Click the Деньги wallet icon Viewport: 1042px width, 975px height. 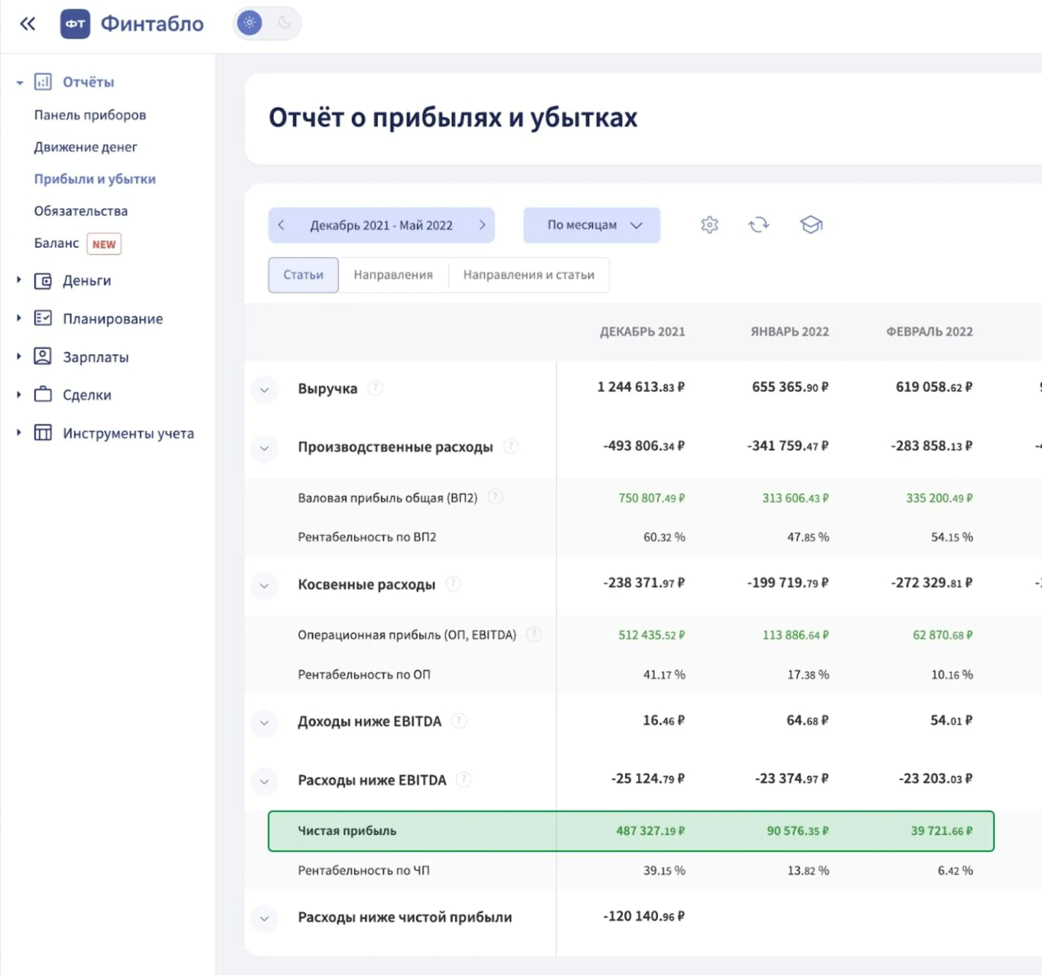[x=43, y=281]
